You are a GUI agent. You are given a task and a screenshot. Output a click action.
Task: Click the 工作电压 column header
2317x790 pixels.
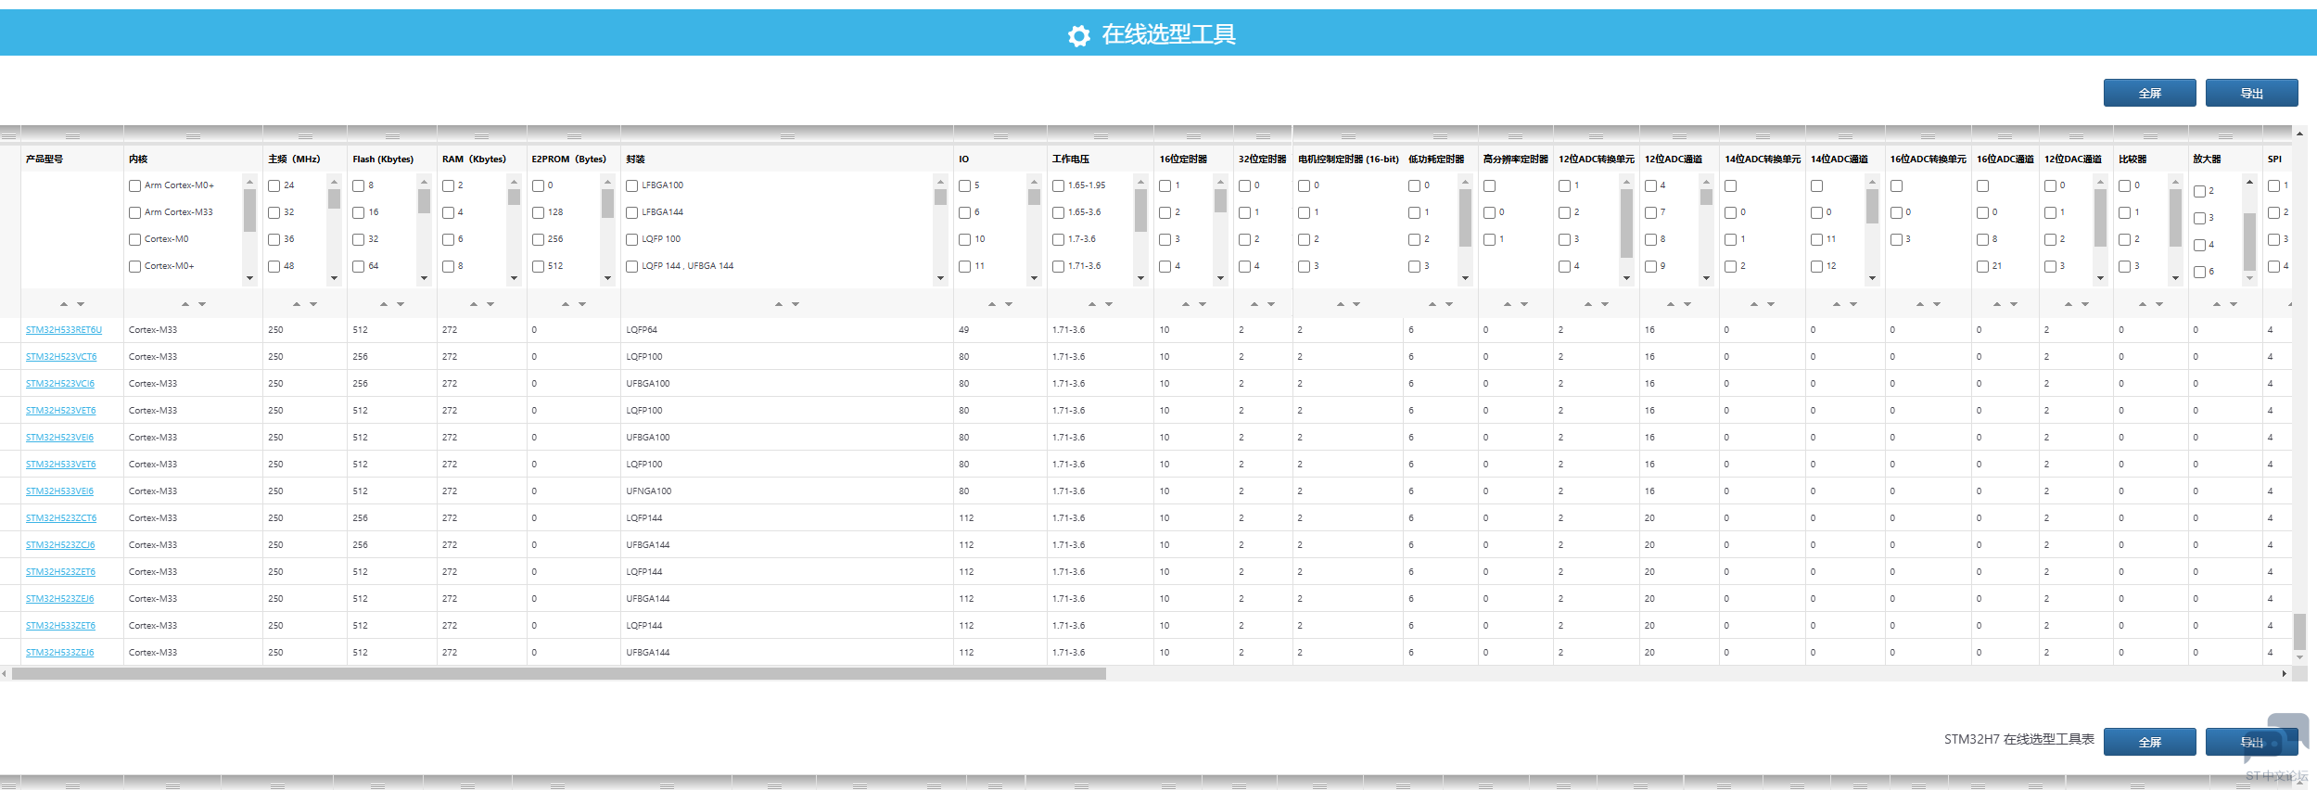coord(1071,159)
